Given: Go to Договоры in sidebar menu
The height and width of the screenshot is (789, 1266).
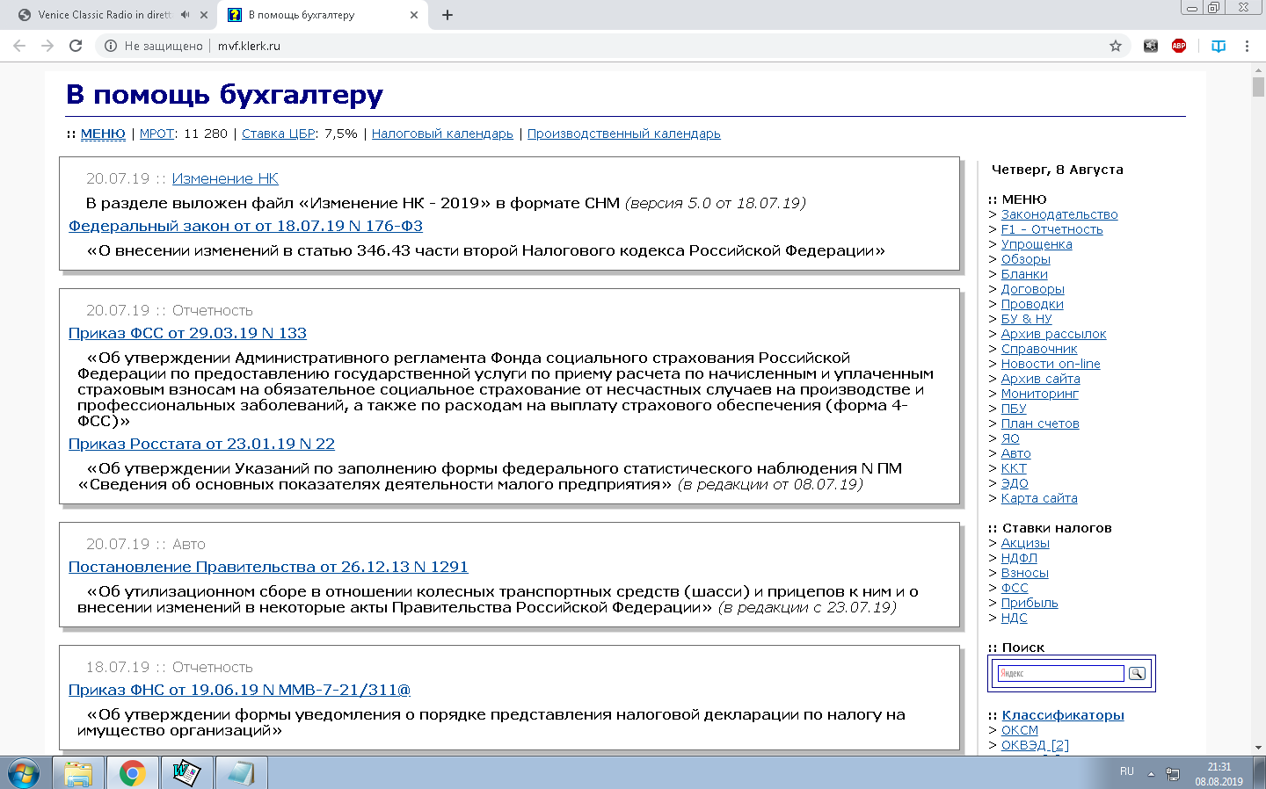Looking at the screenshot, I should (x=1033, y=289).
